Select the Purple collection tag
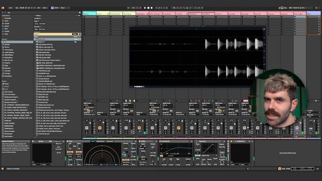Screen dimensions: 322x181 pyautogui.click(x=7, y=31)
